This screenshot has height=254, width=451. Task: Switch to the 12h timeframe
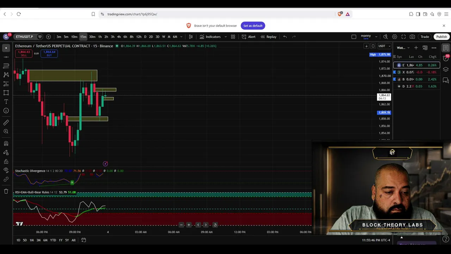point(139,37)
